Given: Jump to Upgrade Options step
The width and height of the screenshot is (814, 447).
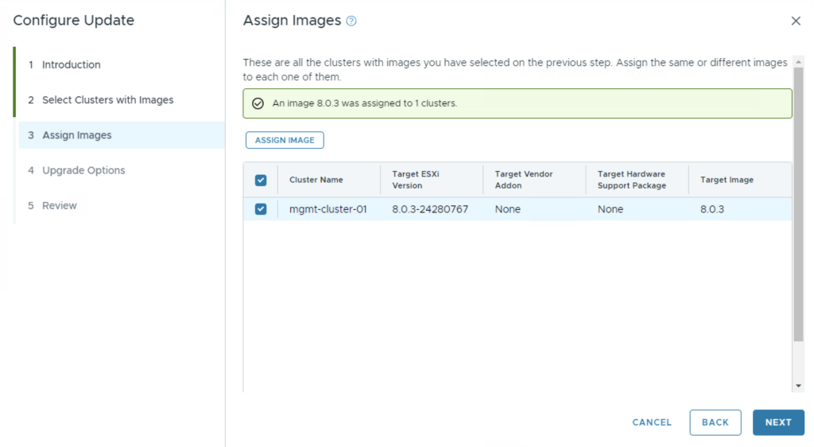Looking at the screenshot, I should click(83, 170).
